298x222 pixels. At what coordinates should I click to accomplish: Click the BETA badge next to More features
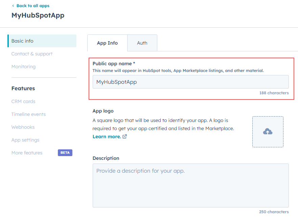point(65,153)
